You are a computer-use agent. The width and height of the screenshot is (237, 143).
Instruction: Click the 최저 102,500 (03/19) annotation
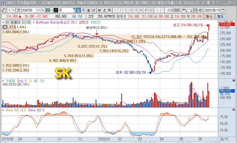pyautogui.click(x=131, y=73)
